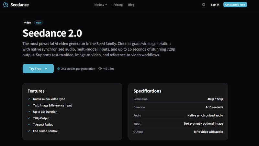Click the lightning bolt credits icon
This screenshot has height=146, width=259.
point(59,68)
